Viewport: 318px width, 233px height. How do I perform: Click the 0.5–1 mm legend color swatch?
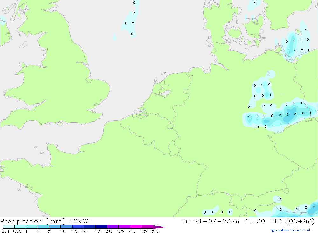20,227
